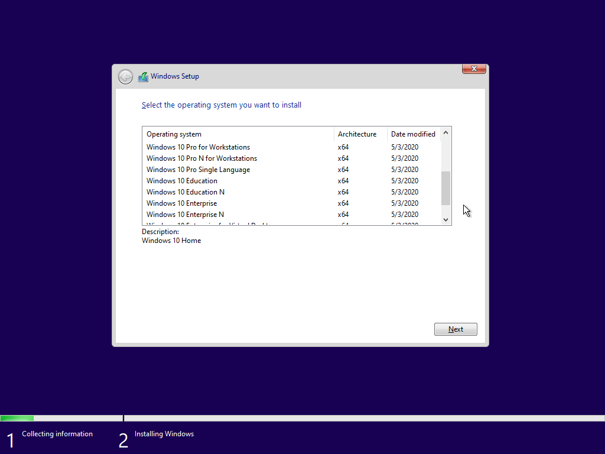Choose the Windows 10 Education row

[x=291, y=181]
